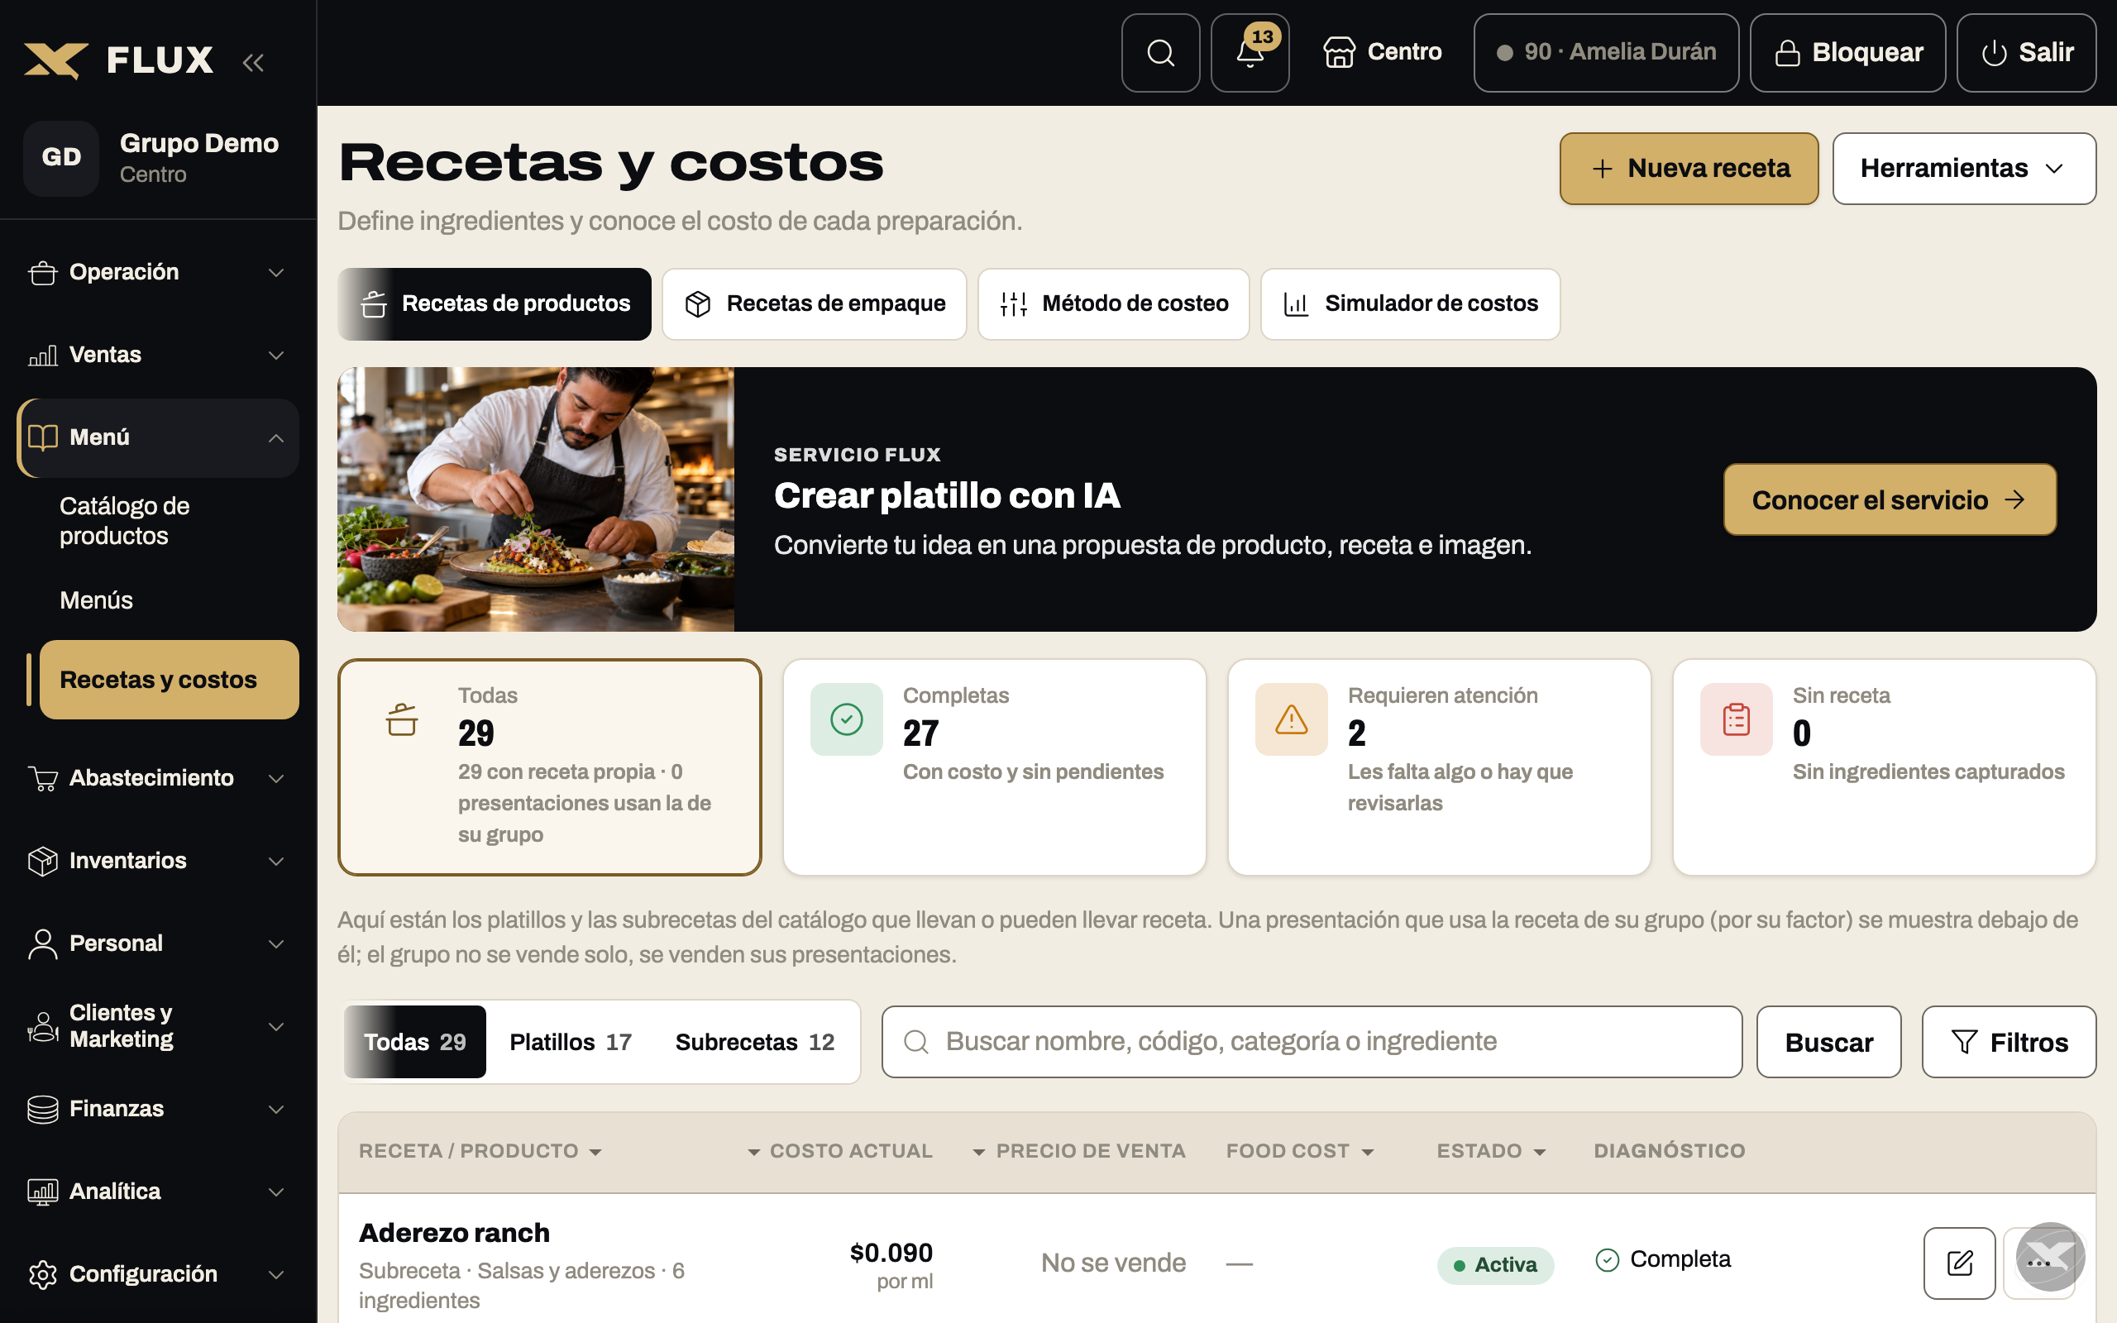Edit the Aderezo ranch recipe pencil icon

(1960, 1263)
